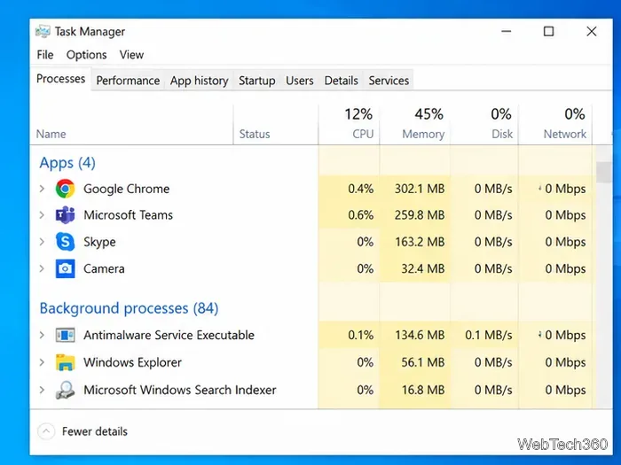The height and width of the screenshot is (465, 621).
Task: Expand the Windows Explorer process row
Action: (x=42, y=362)
